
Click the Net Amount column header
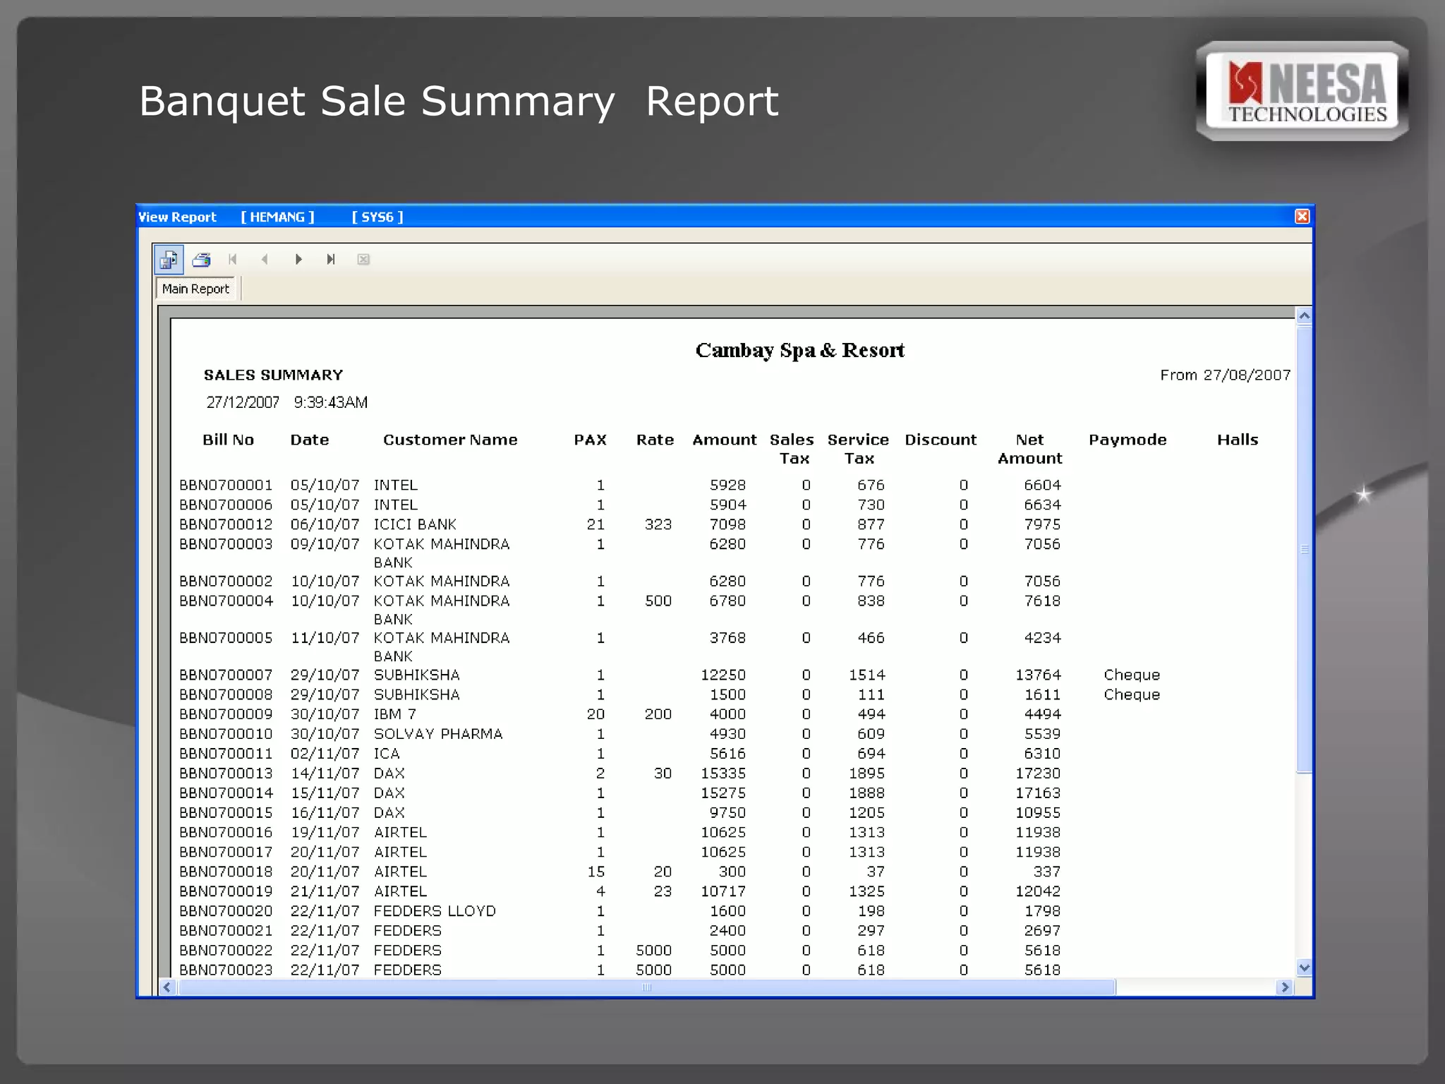1029,449
